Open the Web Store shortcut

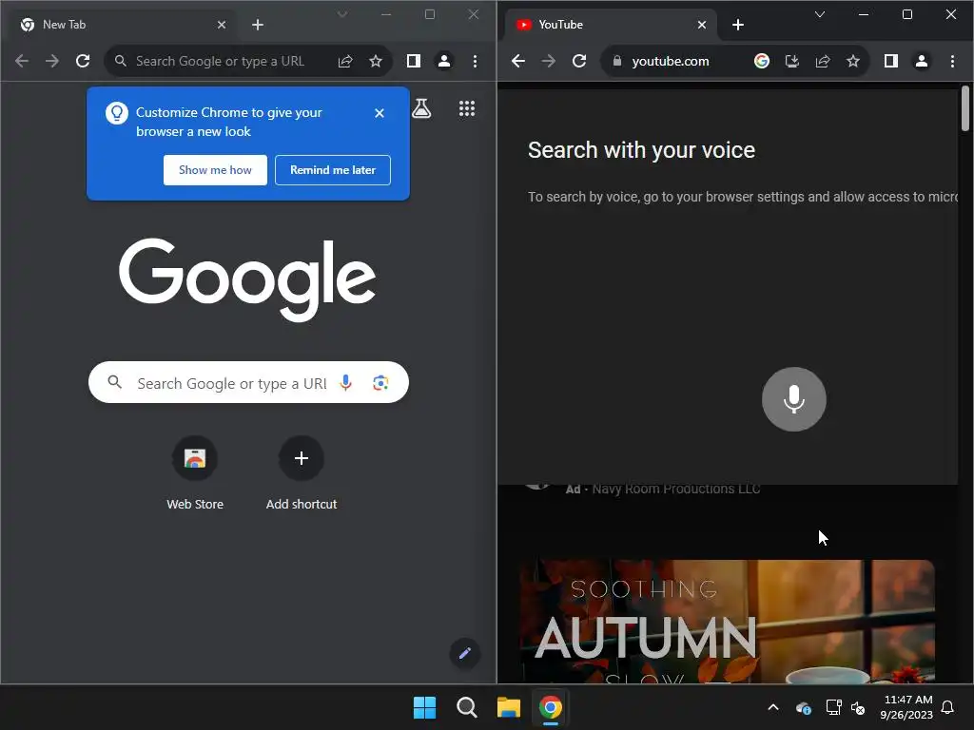195,475
